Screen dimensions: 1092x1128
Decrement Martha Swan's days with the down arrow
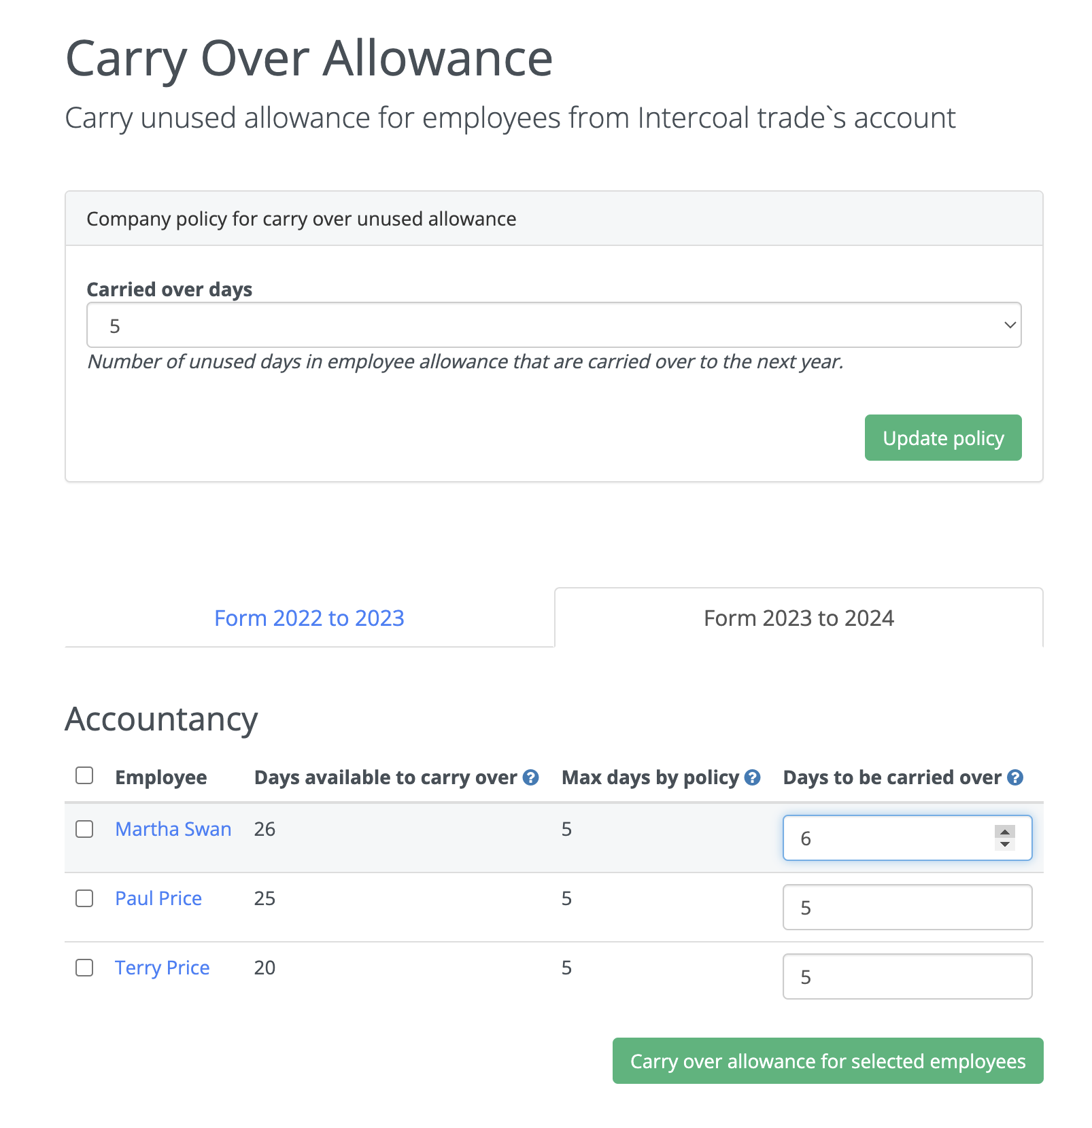pyautogui.click(x=1005, y=845)
